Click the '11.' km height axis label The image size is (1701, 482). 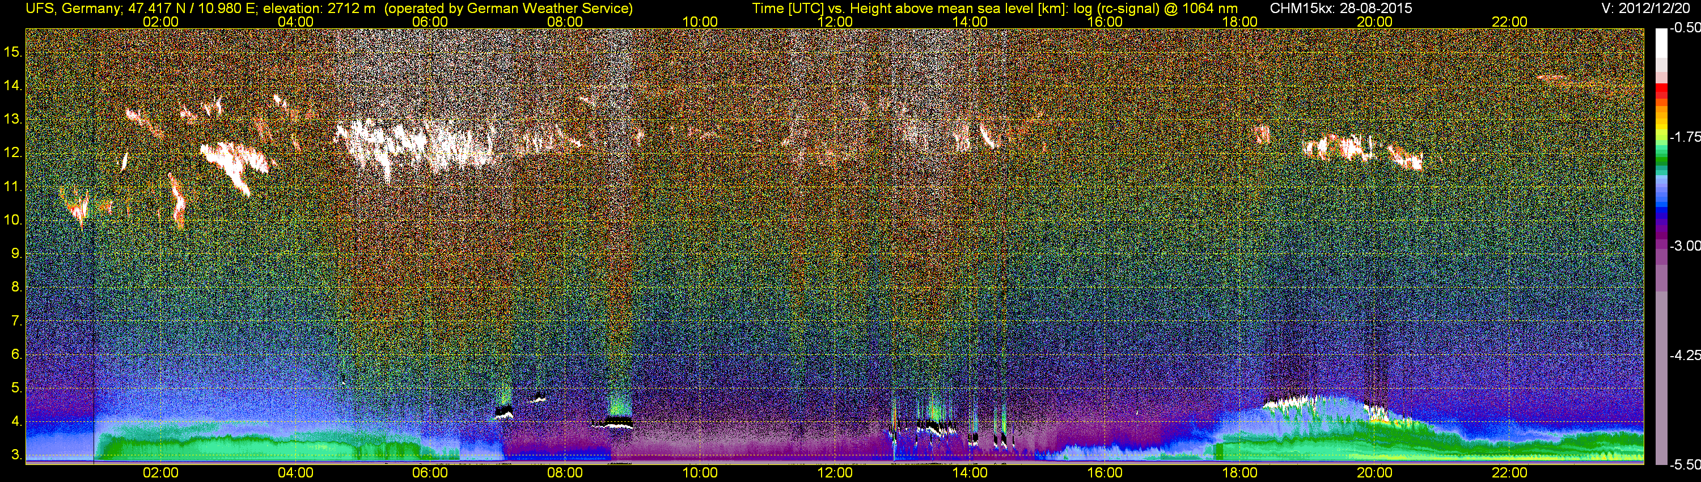pyautogui.click(x=13, y=187)
